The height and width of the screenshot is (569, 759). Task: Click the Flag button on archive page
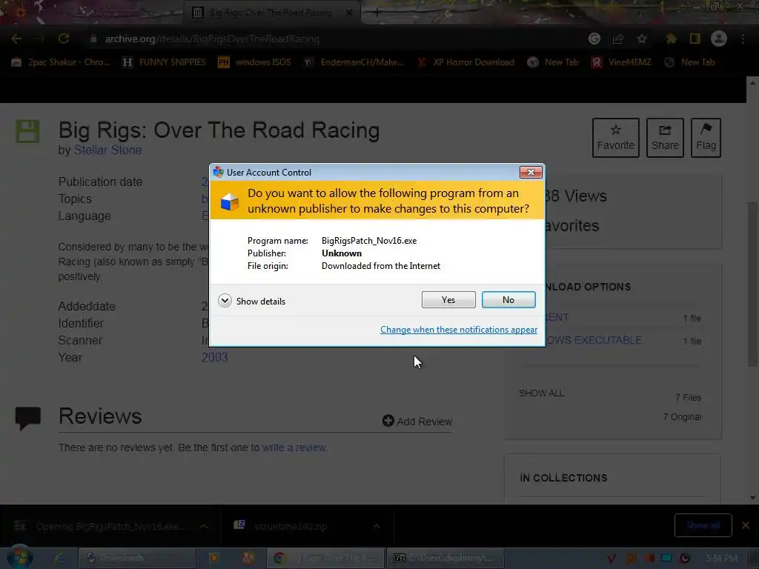click(x=706, y=137)
